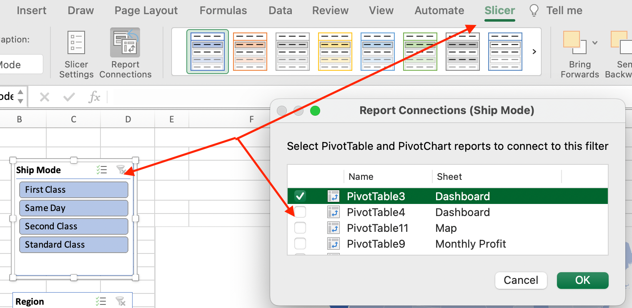The height and width of the screenshot is (308, 632).
Task: Click Cancel in Report Connections dialog
Action: tap(521, 281)
